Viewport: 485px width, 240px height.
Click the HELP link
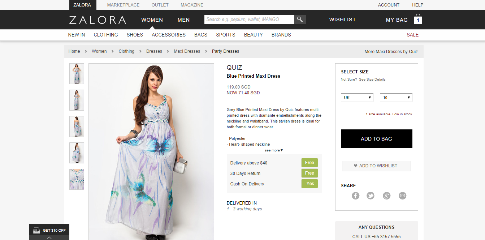coord(417,5)
